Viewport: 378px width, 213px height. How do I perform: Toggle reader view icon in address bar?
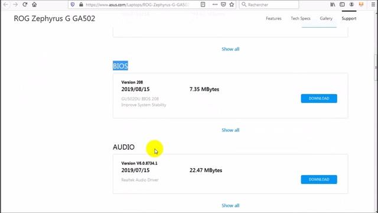[x=203, y=5]
